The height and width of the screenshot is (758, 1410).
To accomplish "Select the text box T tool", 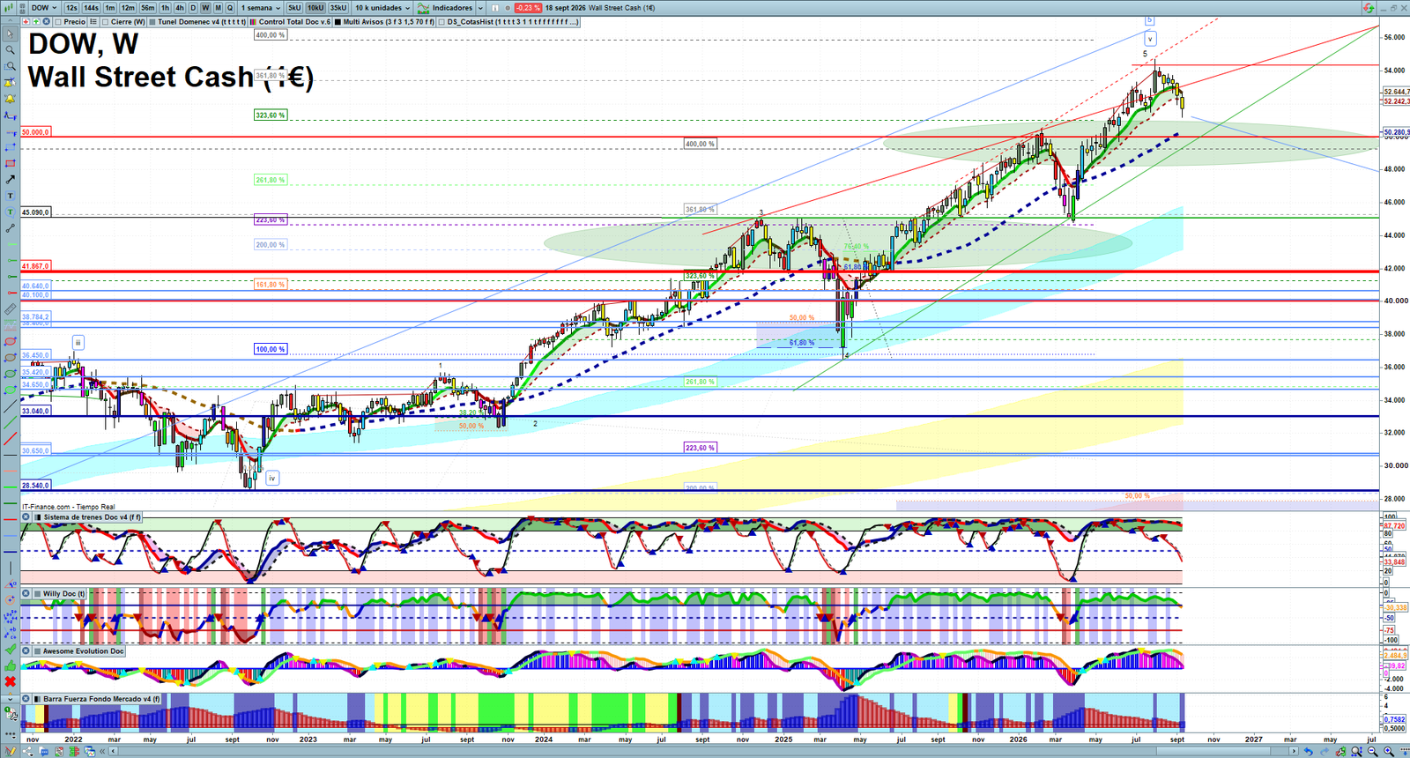I will 10,196.
